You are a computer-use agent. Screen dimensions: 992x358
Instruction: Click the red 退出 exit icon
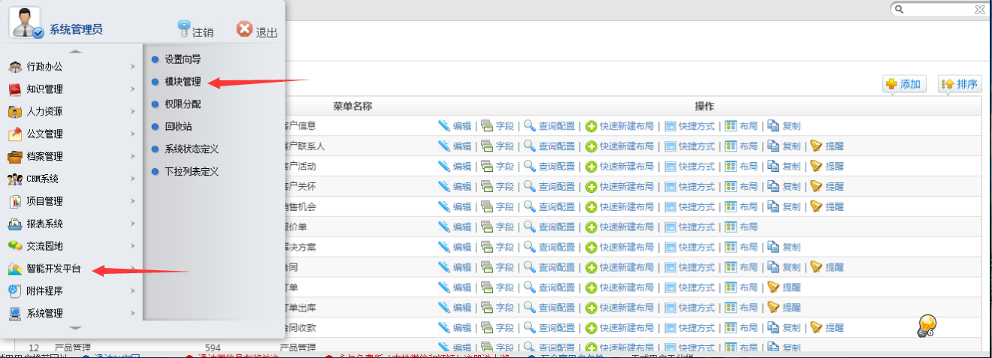(x=244, y=29)
